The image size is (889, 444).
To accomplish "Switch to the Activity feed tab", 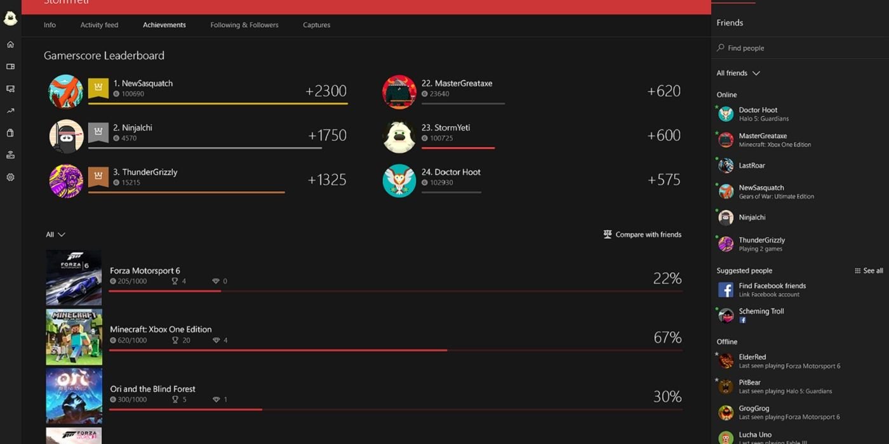I will [99, 25].
